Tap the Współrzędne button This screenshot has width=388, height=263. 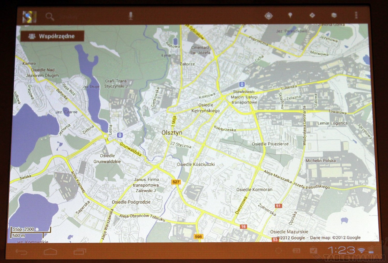(53, 36)
